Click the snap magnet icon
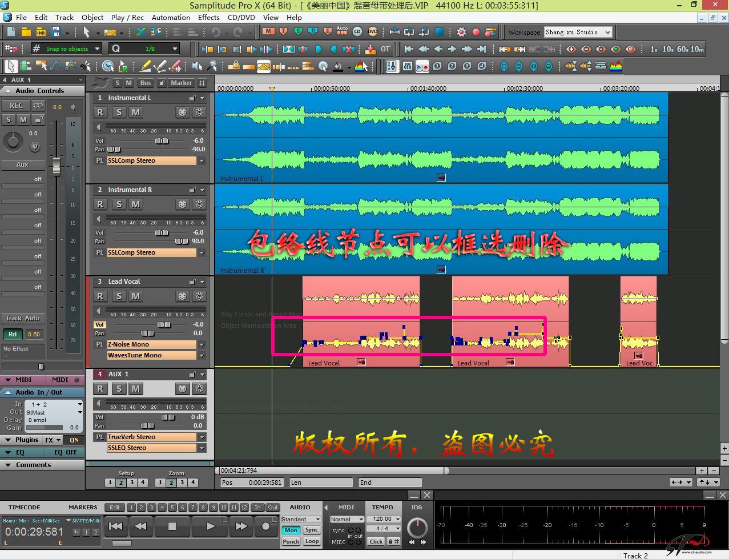This screenshot has width=729, height=559. (10, 49)
